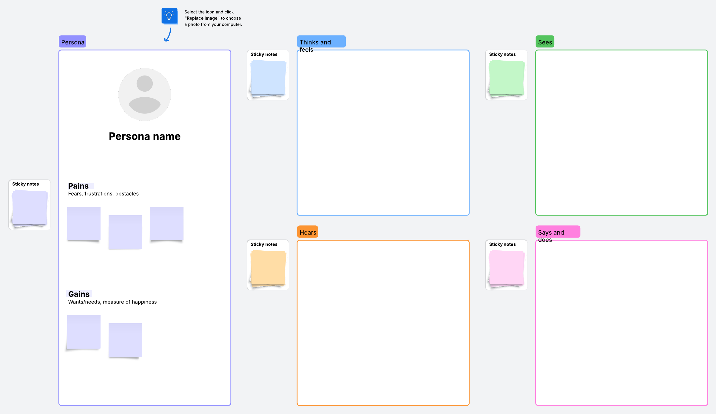Select the orange Hears label
The width and height of the screenshot is (716, 414).
[x=308, y=232]
